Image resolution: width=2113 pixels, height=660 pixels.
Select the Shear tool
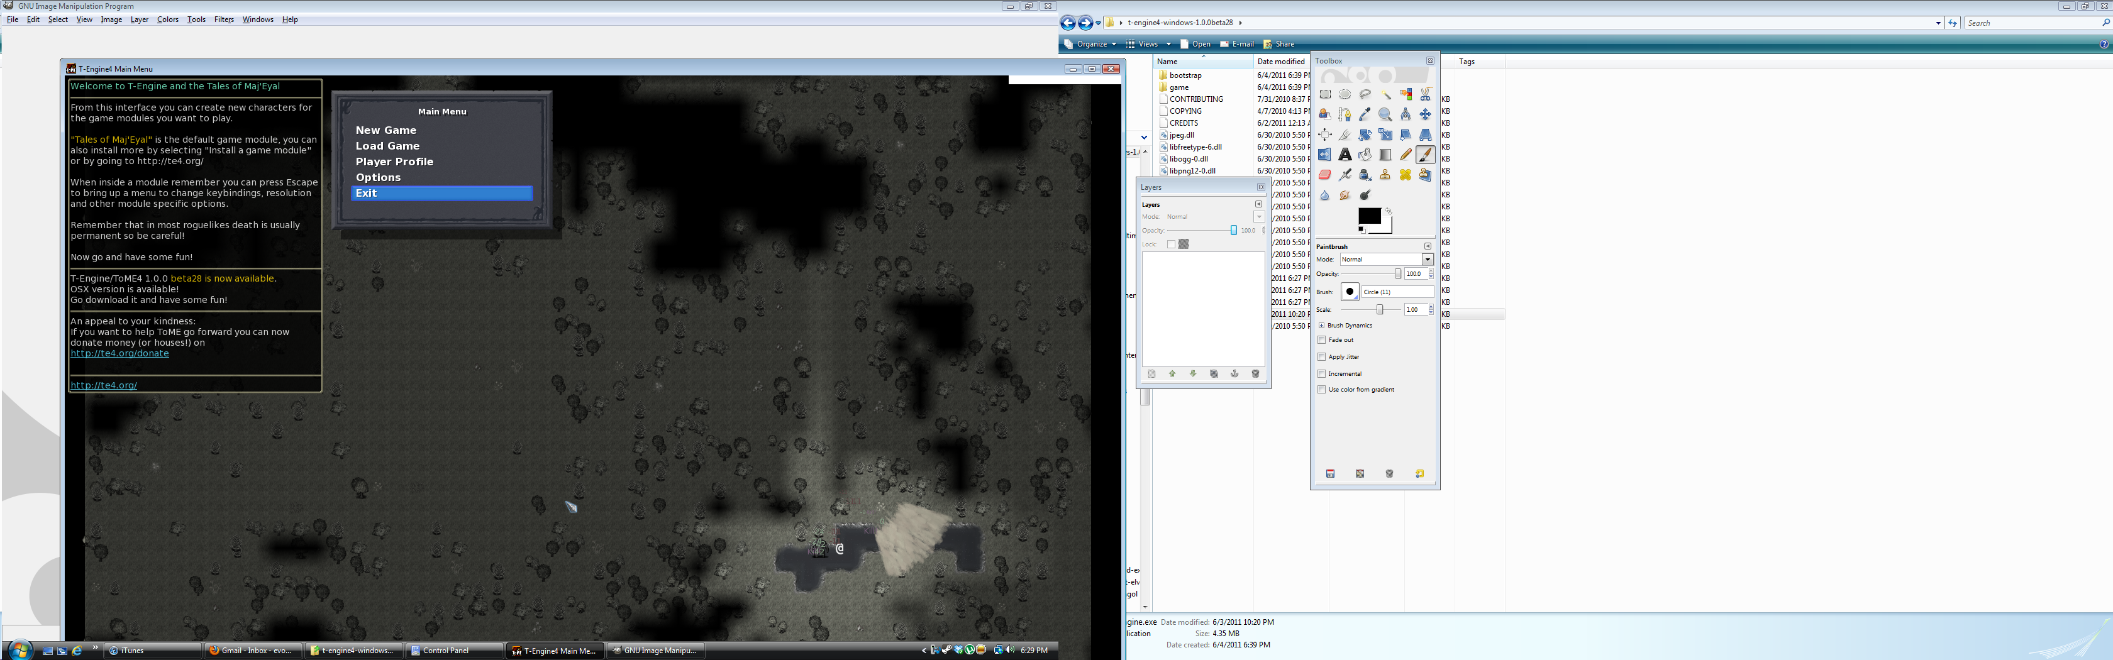pyautogui.click(x=1406, y=135)
